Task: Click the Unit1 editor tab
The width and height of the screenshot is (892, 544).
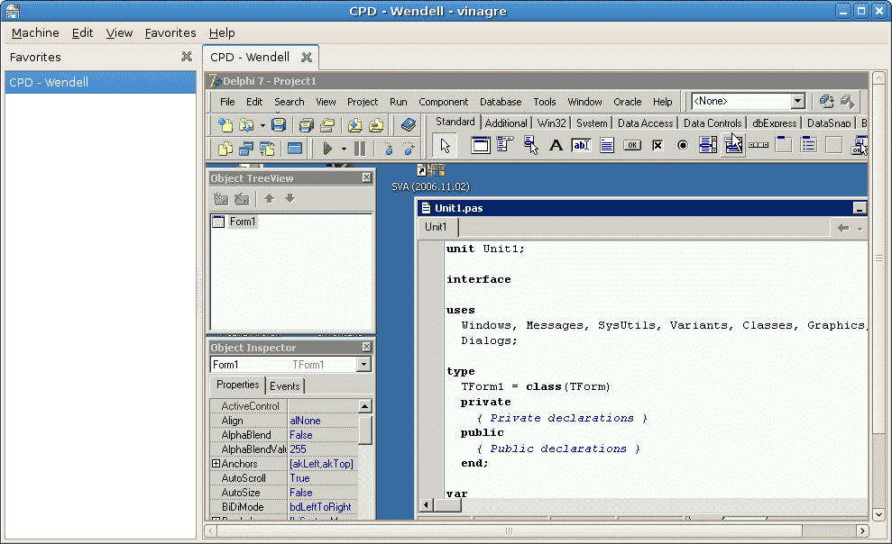Action: coord(437,227)
